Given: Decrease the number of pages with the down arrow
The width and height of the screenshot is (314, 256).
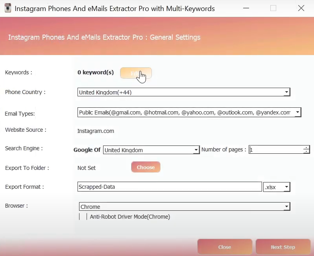Looking at the screenshot, I should click(x=306, y=152).
